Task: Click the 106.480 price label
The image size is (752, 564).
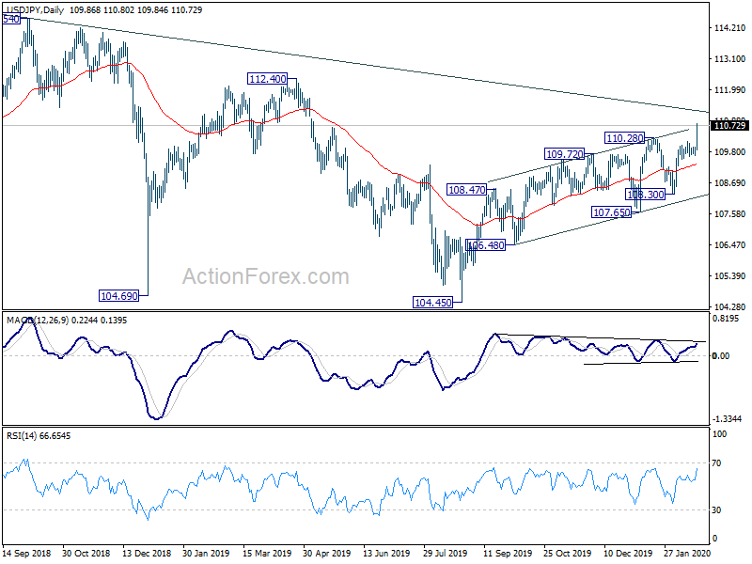Action: point(485,245)
